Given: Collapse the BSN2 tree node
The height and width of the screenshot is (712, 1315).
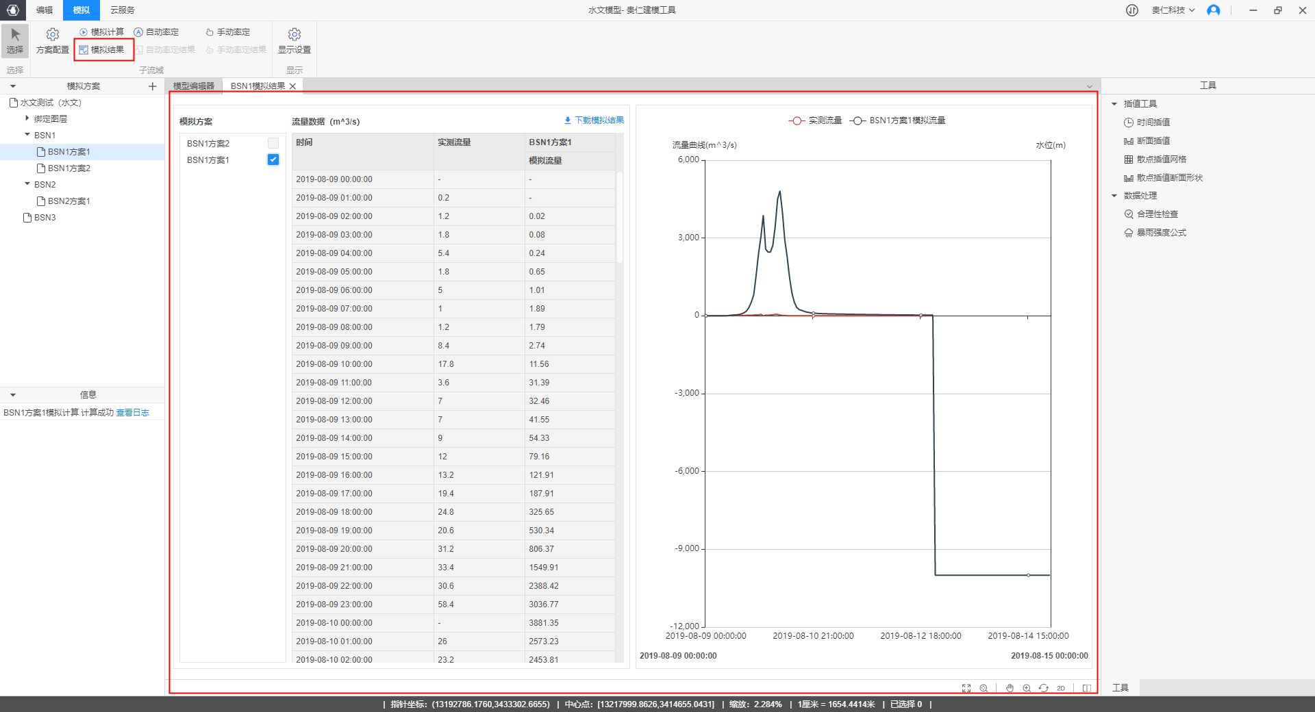Looking at the screenshot, I should click(x=27, y=184).
